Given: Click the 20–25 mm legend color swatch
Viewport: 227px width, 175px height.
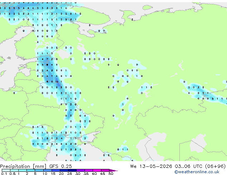Looking at the screenshot, I should [64, 170].
